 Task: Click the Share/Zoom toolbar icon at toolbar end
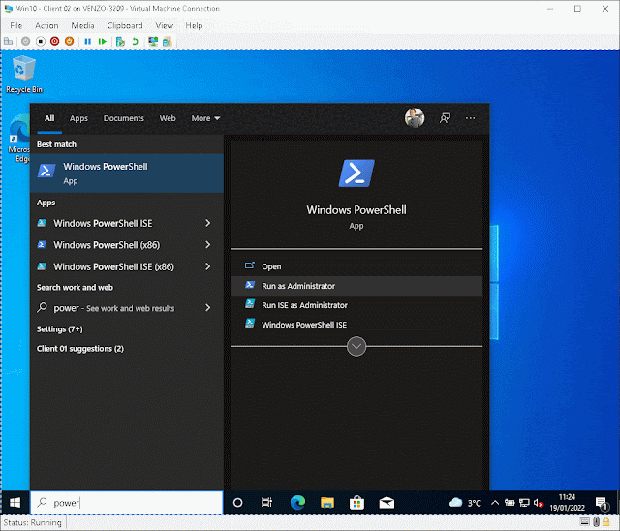[168, 41]
